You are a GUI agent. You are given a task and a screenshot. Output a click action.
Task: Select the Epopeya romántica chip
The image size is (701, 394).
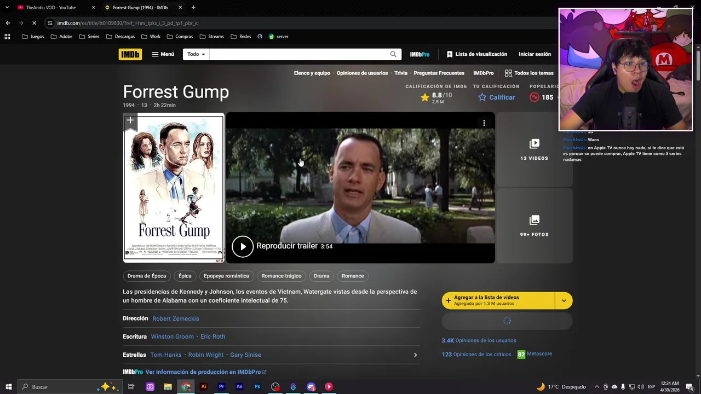[x=226, y=276]
